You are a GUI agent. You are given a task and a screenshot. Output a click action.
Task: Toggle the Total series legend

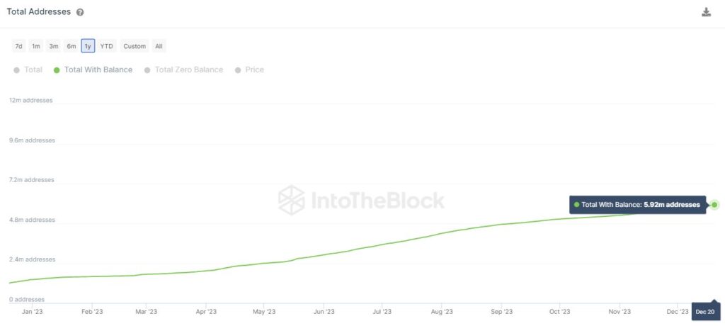click(x=28, y=70)
